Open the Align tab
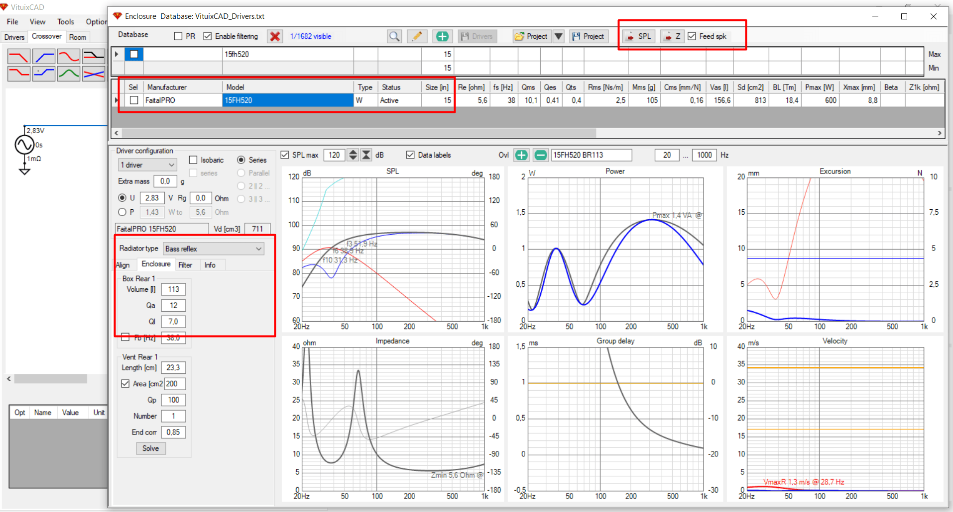 tap(123, 265)
